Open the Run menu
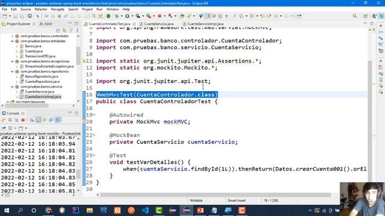Screen dimensions: 385x216 [99, 10]
